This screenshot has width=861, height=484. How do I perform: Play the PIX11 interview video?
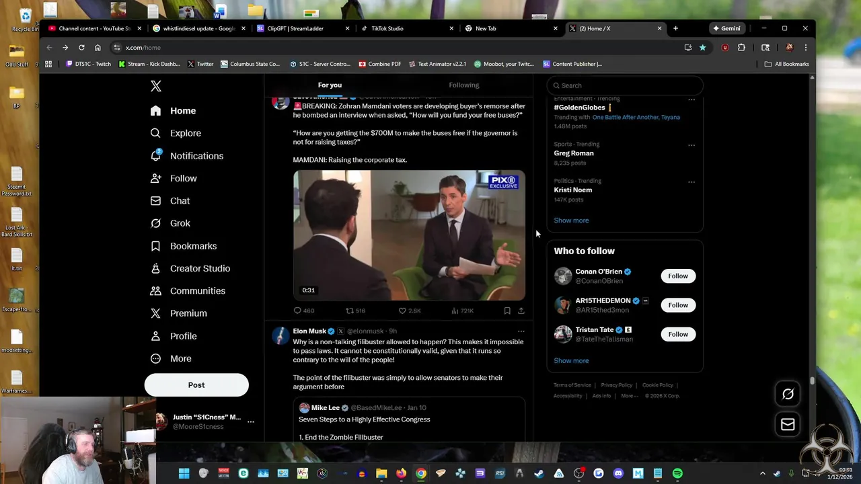click(409, 235)
